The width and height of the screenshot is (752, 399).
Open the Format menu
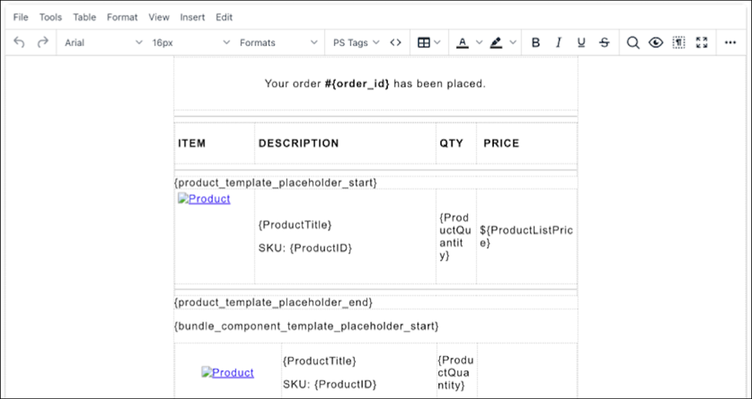(x=123, y=17)
